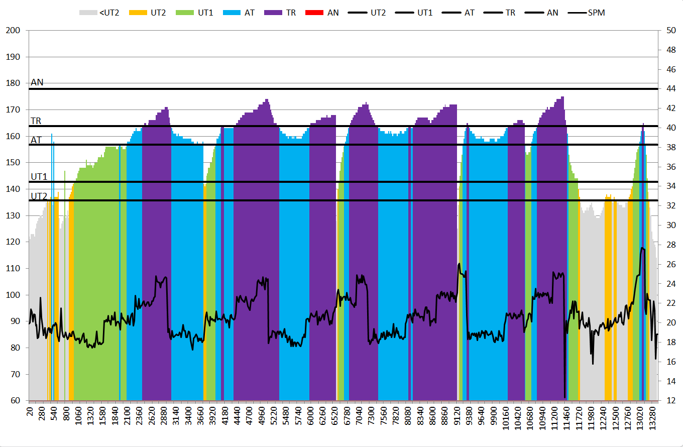
Task: Click the TR threshold label inside the chart
Action: click(36, 121)
